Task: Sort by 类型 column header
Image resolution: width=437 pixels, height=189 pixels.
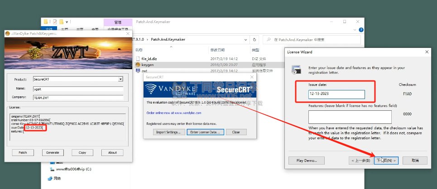Action: pyautogui.click(x=255, y=50)
